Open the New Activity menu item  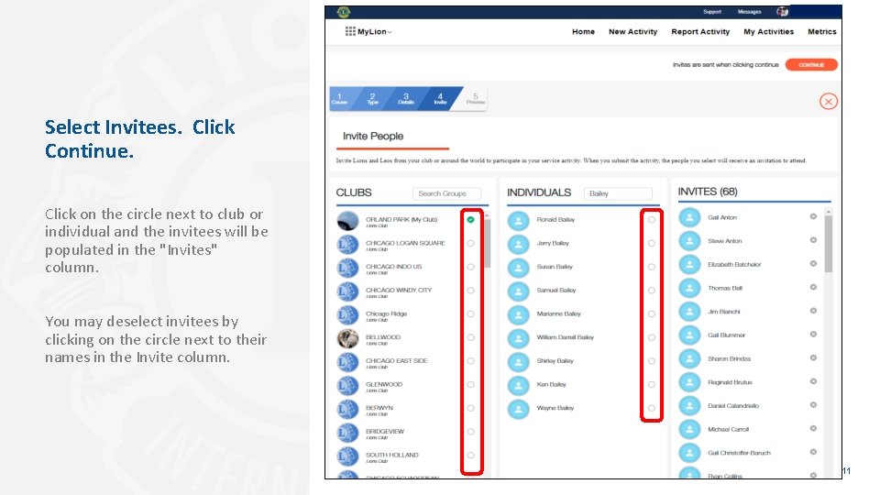pyautogui.click(x=632, y=32)
